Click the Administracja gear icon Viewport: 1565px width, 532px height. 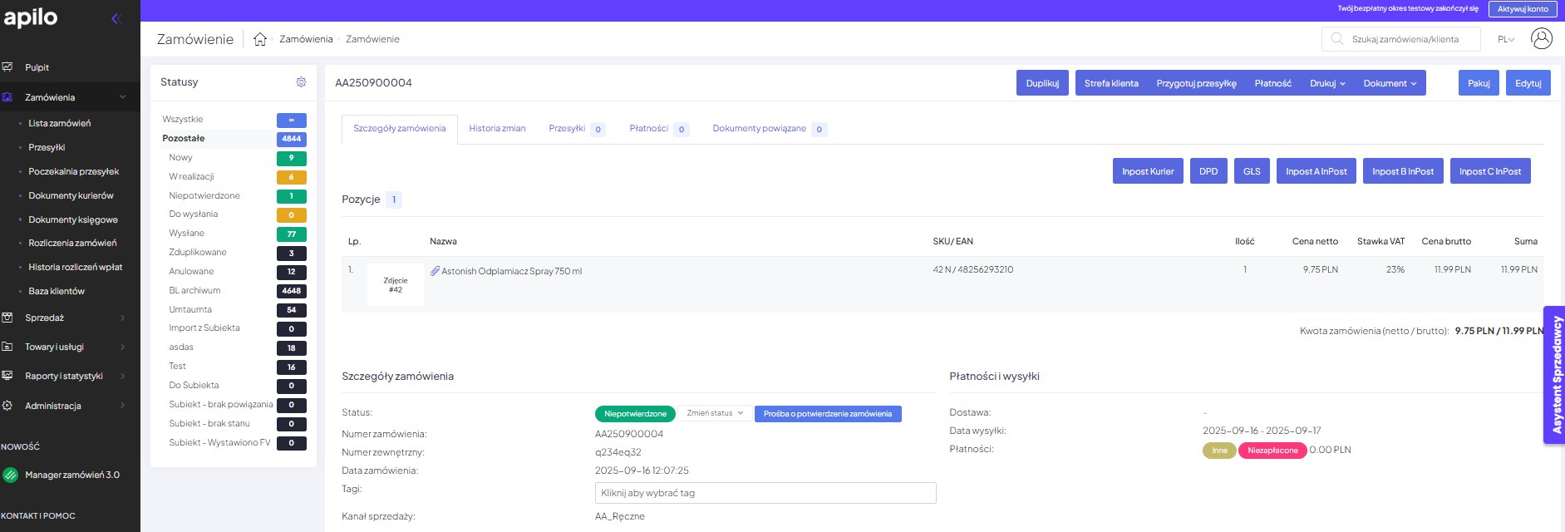7,406
